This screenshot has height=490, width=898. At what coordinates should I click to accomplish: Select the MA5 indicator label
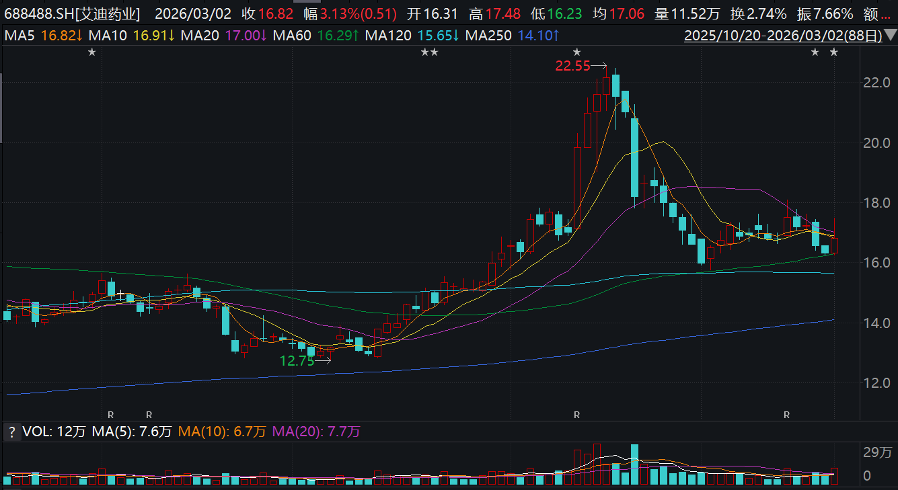coord(19,36)
